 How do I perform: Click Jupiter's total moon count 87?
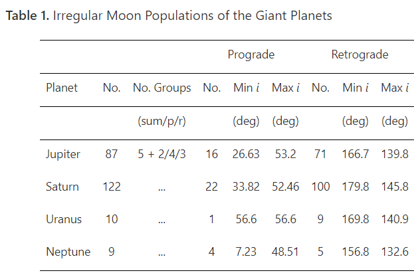[x=112, y=154]
